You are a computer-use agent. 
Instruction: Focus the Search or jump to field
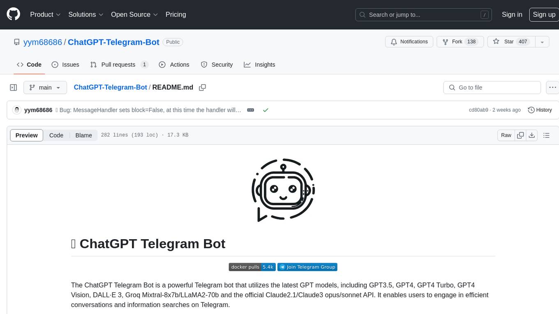coord(424,15)
